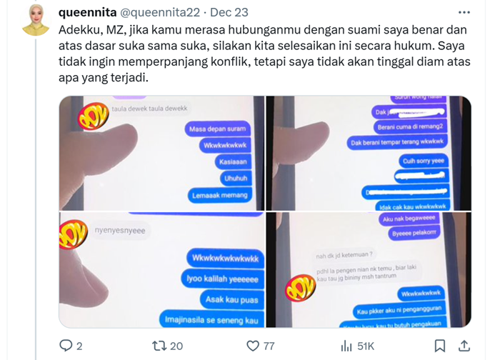Like the tweet with heart icon
This screenshot has width=500, height=360.
[x=253, y=346]
